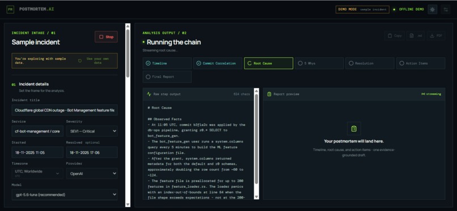Open the settings sliders icon

(446, 9)
